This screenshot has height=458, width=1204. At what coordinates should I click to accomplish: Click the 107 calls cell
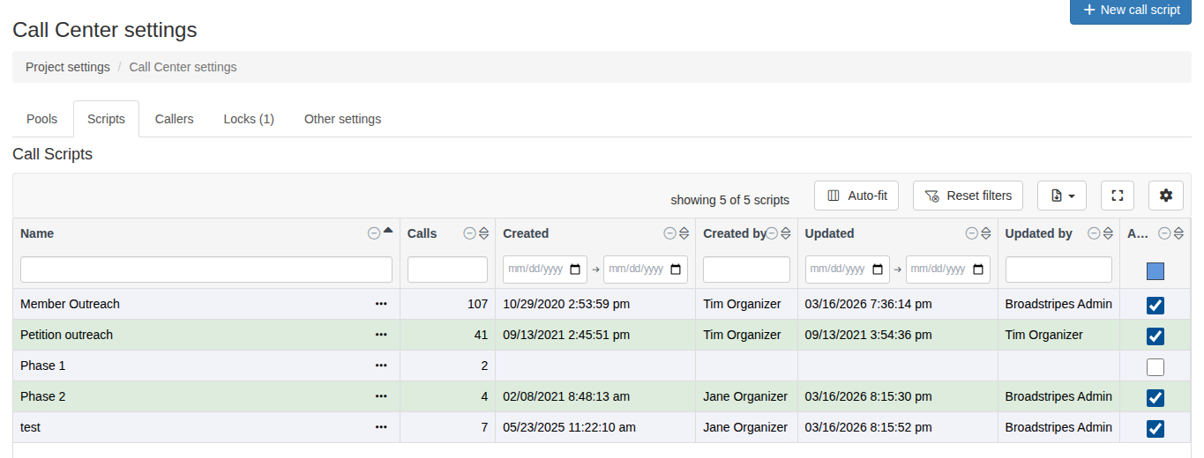tap(447, 304)
